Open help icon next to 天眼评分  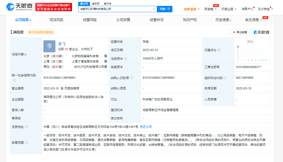click(219, 50)
